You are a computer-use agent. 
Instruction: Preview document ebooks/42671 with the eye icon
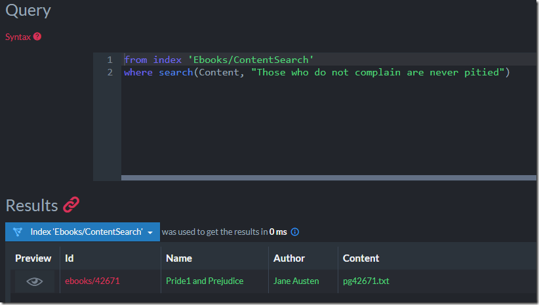[x=34, y=281]
